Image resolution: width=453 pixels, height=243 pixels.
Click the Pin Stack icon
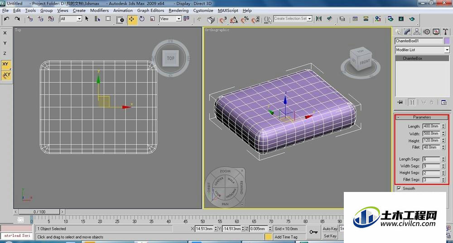point(400,102)
